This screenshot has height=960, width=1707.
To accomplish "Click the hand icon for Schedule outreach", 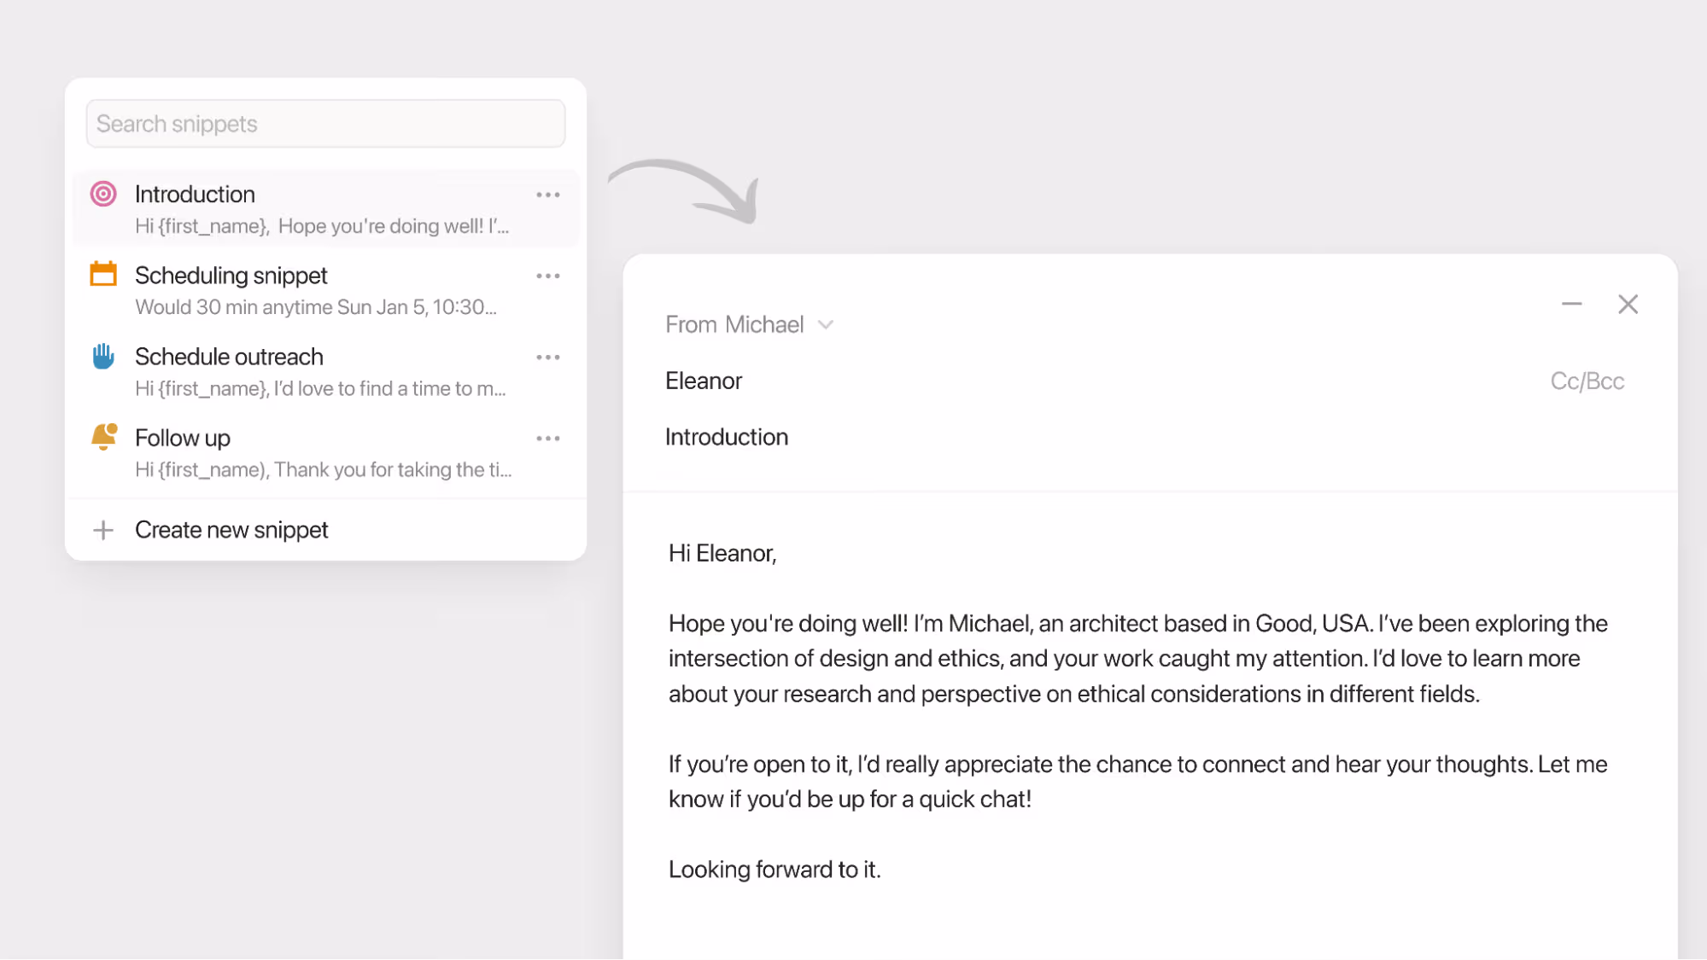I will tap(103, 356).
